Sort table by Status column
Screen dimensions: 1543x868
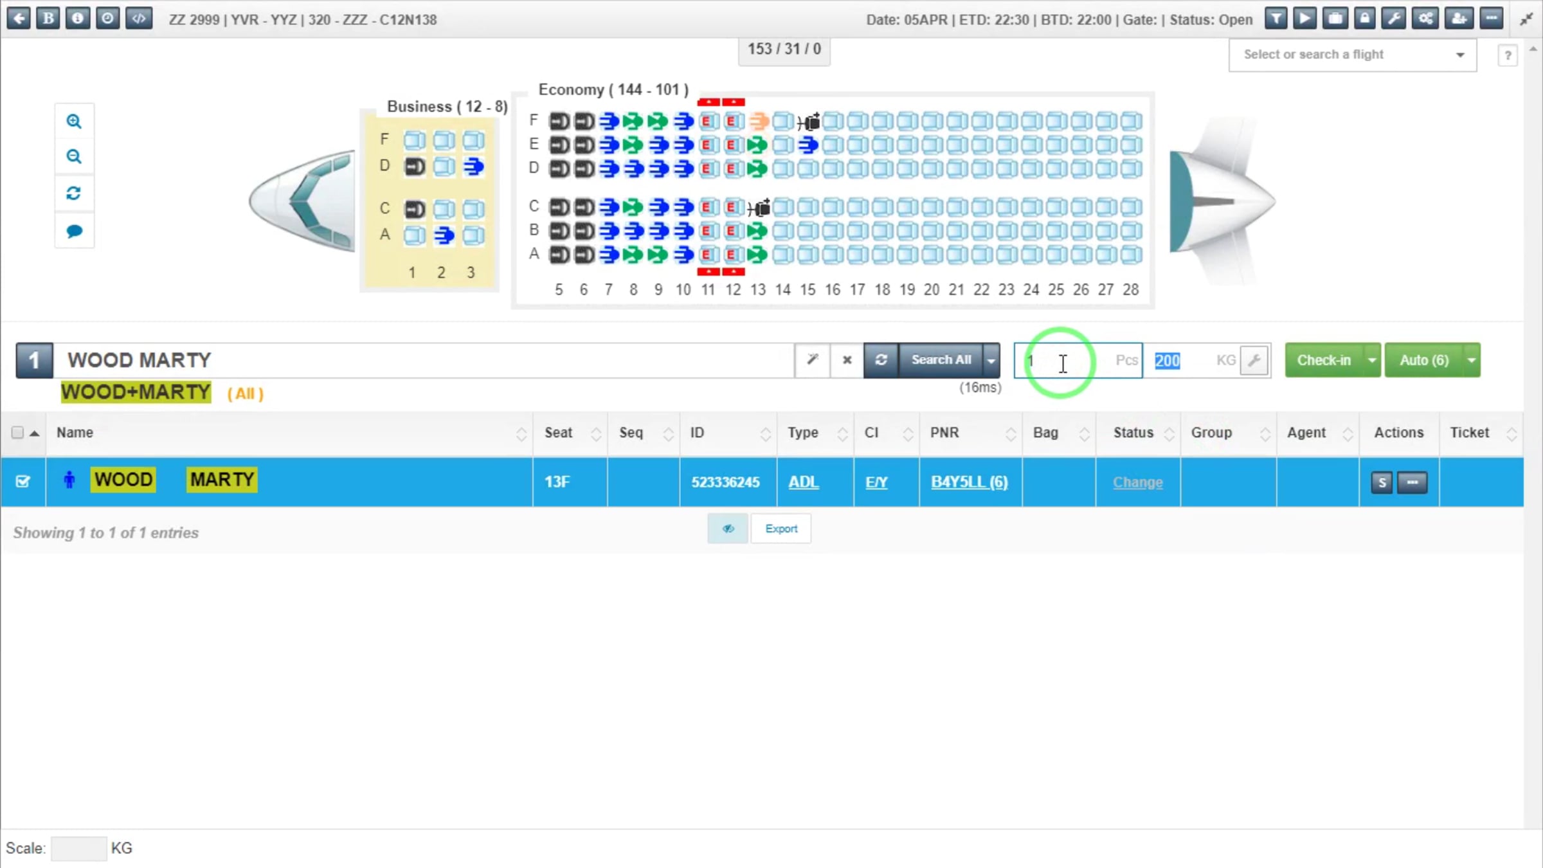coord(1139,433)
